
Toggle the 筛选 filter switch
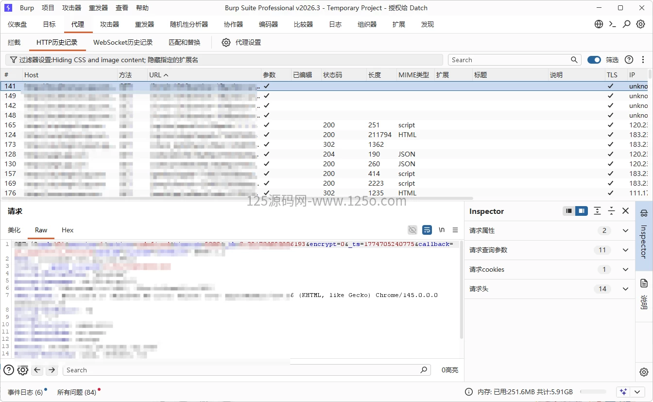(x=594, y=60)
